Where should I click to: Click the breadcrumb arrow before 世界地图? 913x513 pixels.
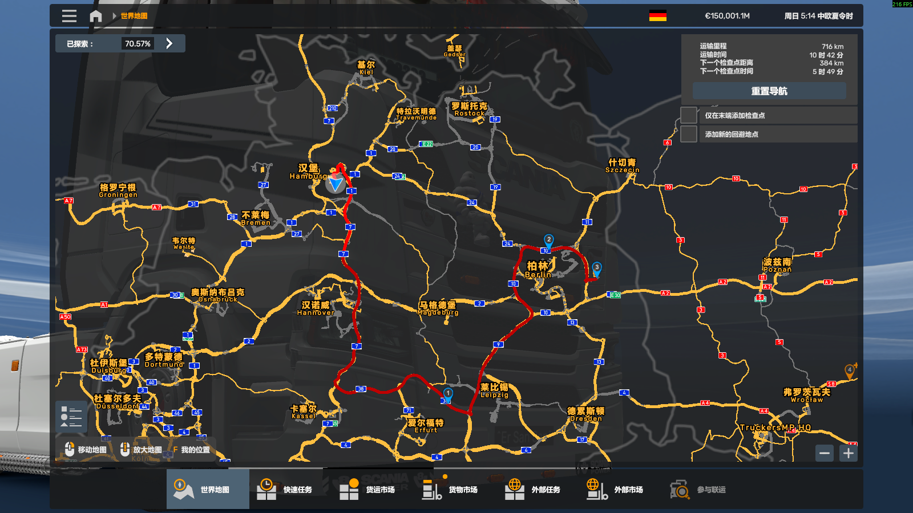114,16
